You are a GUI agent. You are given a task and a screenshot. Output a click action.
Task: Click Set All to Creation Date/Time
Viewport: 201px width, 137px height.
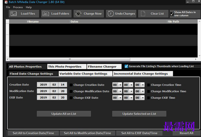tap(33, 133)
